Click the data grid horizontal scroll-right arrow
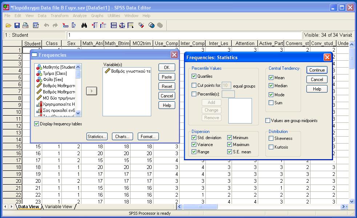This screenshot has height=218, width=357. click(x=343, y=207)
